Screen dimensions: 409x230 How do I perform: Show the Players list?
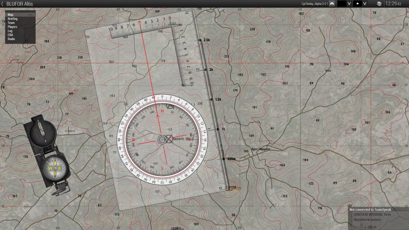coord(12,27)
